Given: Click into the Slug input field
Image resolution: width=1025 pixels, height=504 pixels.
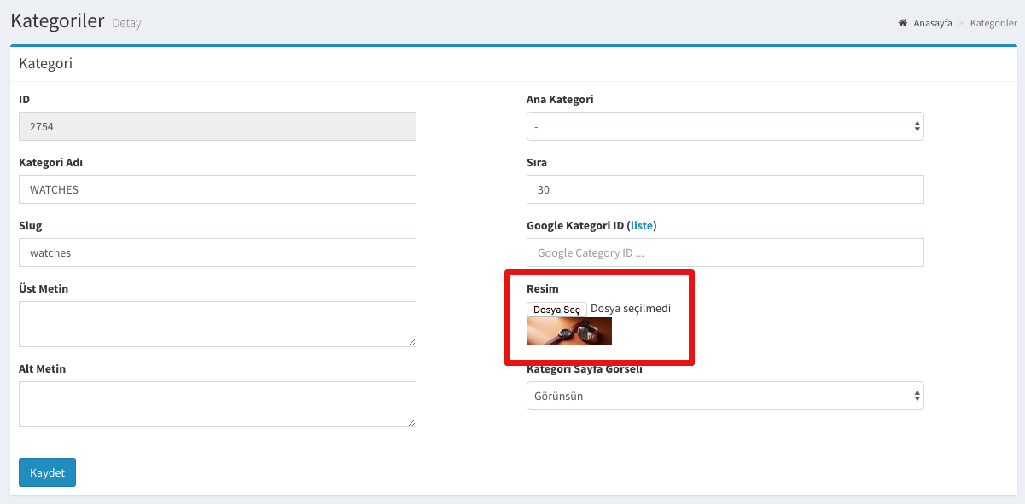Looking at the screenshot, I should pyautogui.click(x=217, y=252).
